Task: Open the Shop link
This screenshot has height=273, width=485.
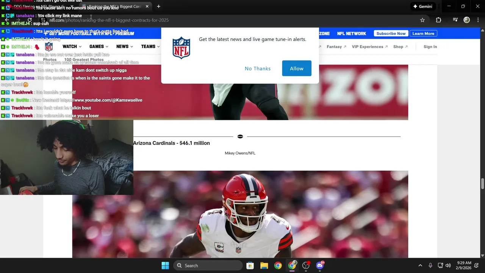Action: pos(401,47)
